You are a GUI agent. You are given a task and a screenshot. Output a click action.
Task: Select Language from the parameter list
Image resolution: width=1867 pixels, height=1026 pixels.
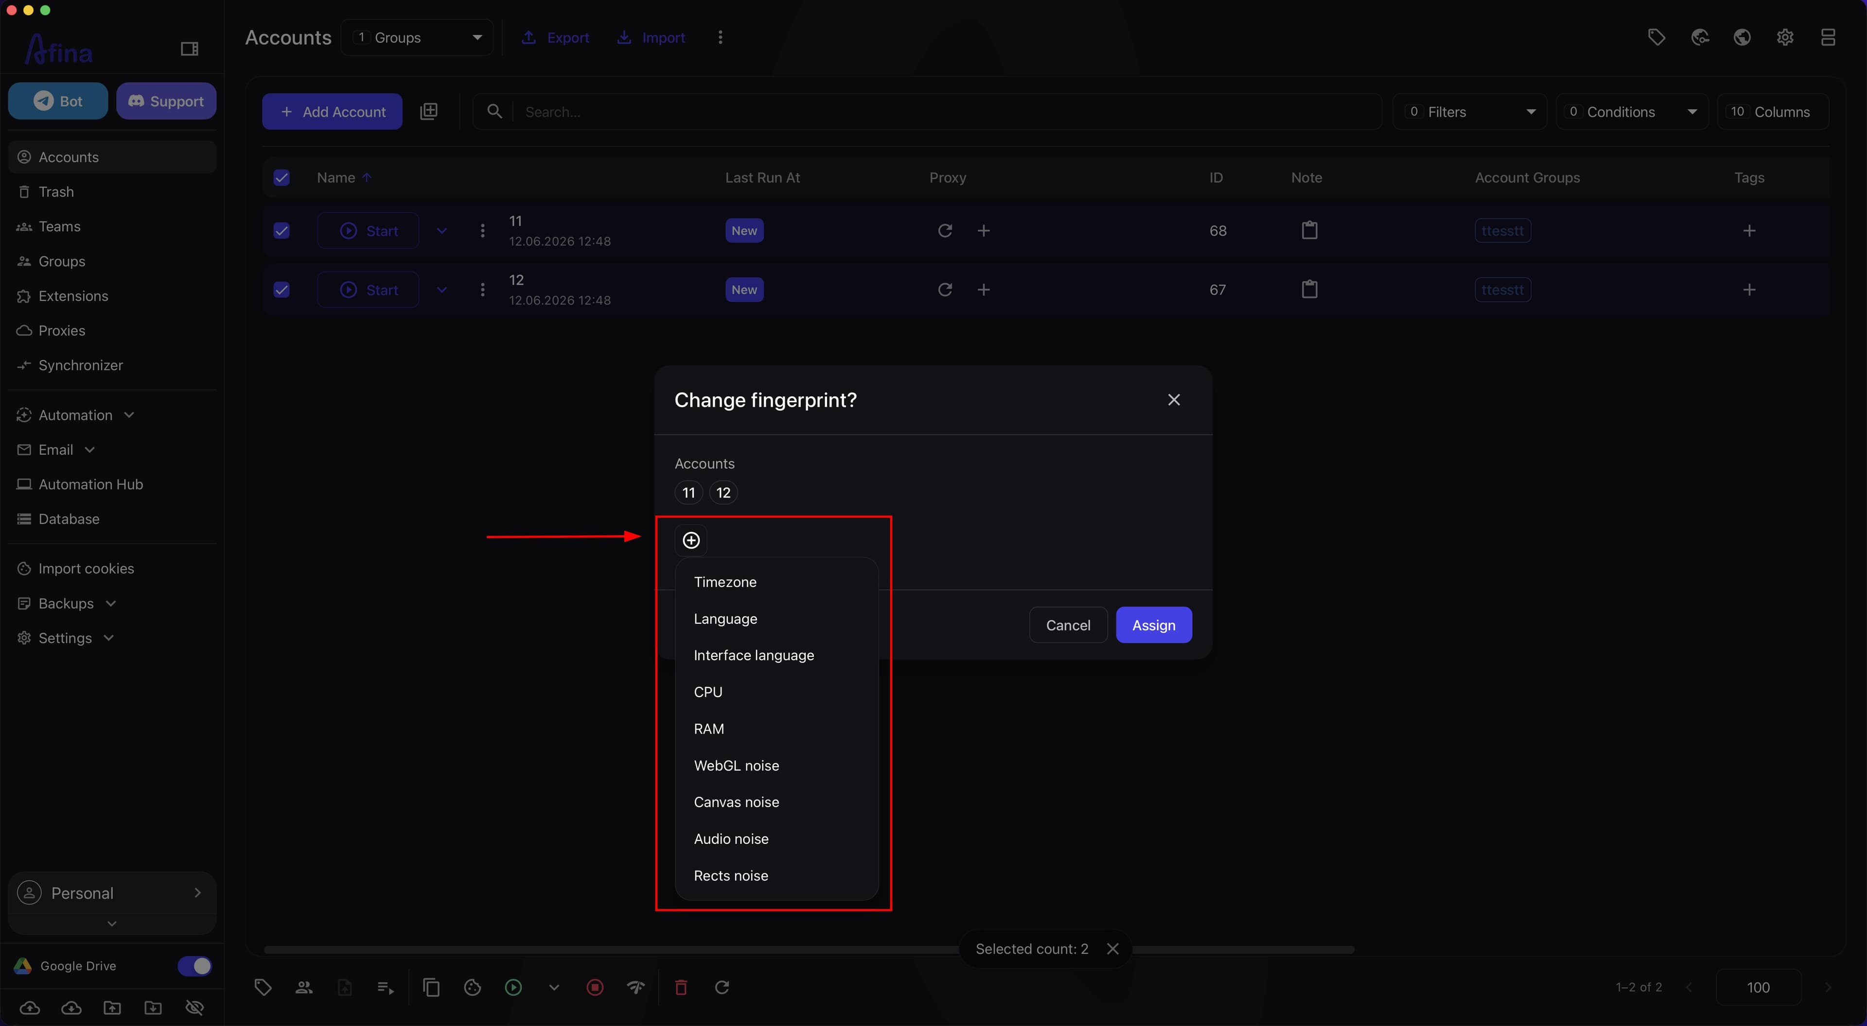[x=777, y=618]
